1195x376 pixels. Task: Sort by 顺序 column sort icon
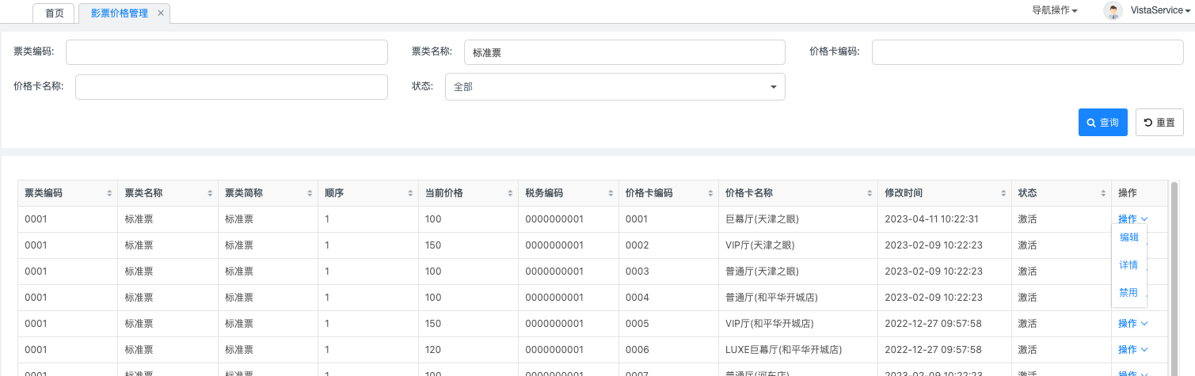410,194
